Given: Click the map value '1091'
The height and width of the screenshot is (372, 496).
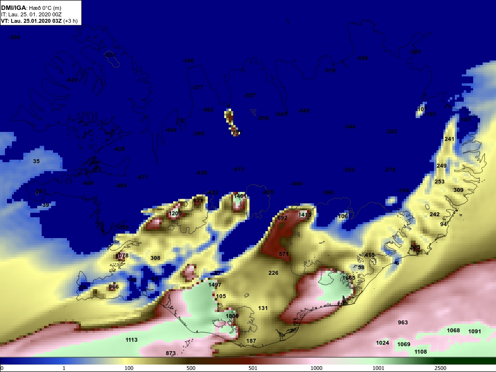Looking at the screenshot, I should point(475,331).
